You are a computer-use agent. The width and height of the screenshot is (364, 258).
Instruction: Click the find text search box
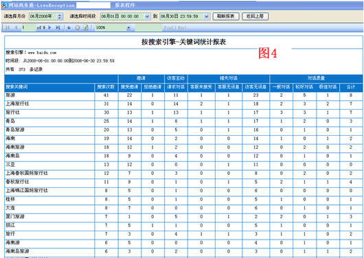coord(148,27)
